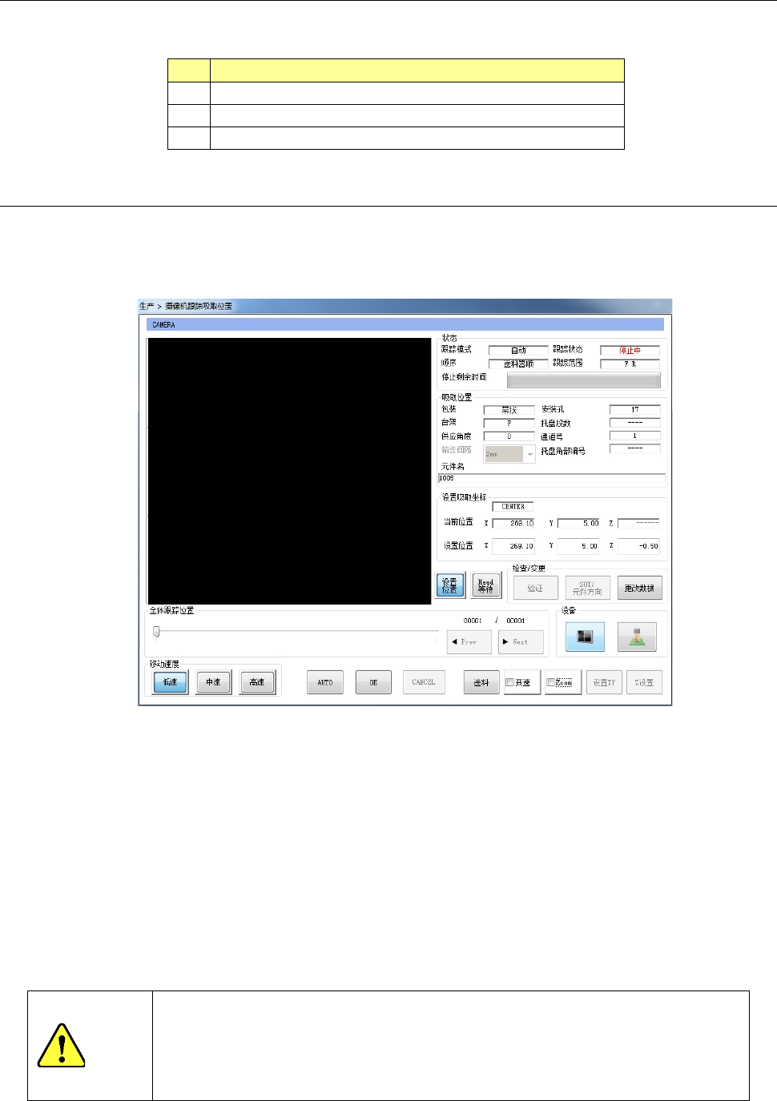The image size is (777, 1101).
Task: Click the CAMERA header bar
Action: tap(405, 324)
